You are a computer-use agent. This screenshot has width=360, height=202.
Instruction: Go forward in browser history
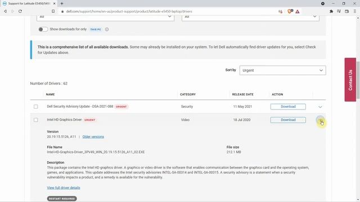coord(12,11)
